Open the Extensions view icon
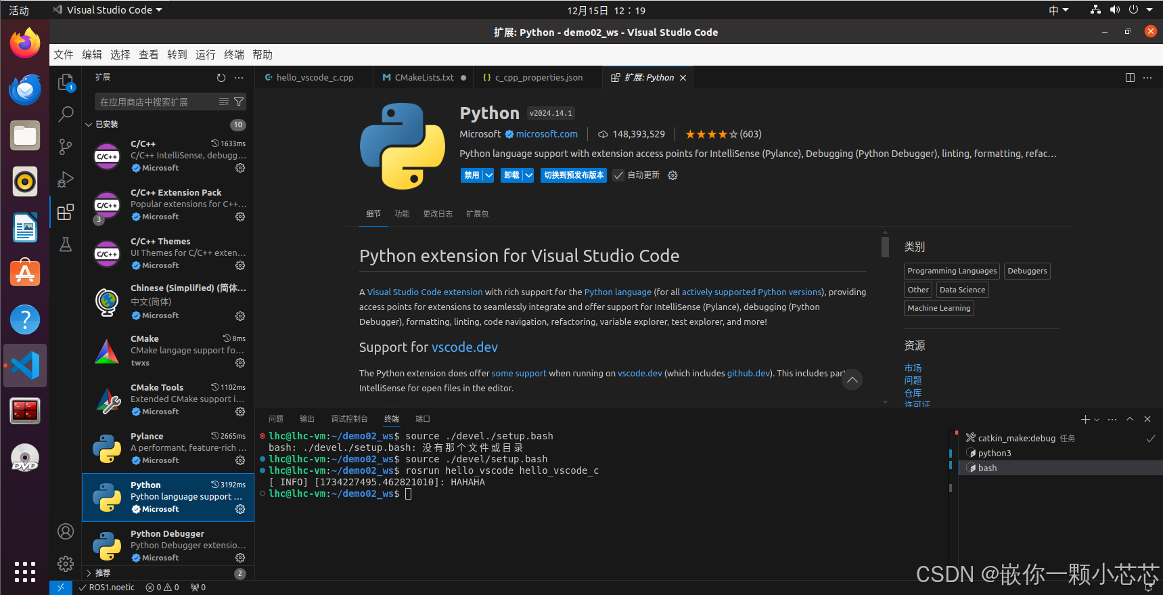Viewport: 1163px width, 595px height. pos(66,212)
